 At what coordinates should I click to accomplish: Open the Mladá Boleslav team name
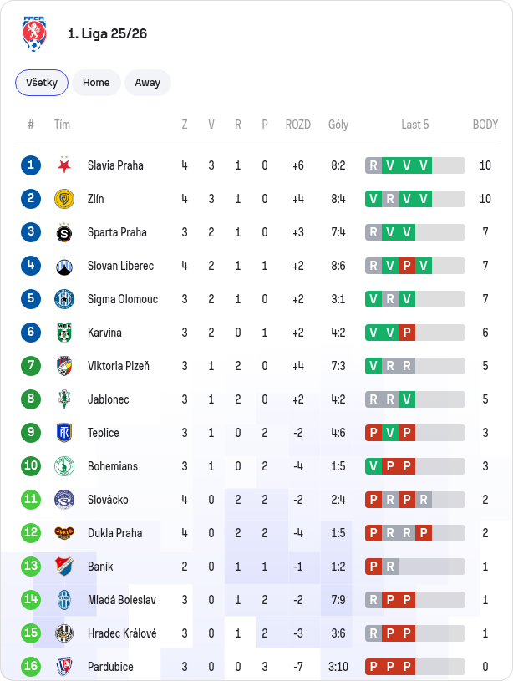coord(122,600)
